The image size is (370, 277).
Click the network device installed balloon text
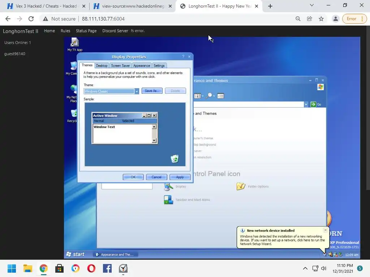pos(282,240)
